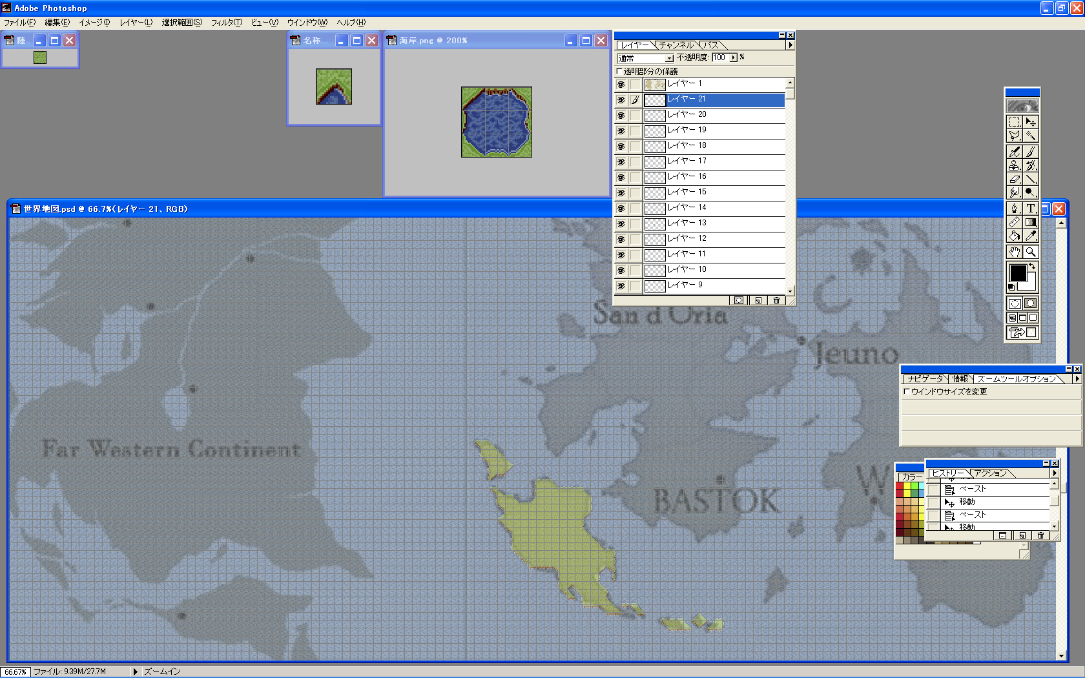Create a new layer in Layers palette
Screen dimensions: 1085x678
coord(758,300)
